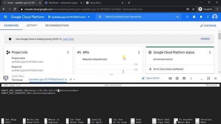
Task: Follow the Learn more link
Action: pyautogui.click(x=68, y=39)
